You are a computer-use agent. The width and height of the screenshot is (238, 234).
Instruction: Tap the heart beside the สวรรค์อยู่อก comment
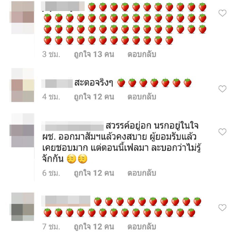[x=222, y=132]
